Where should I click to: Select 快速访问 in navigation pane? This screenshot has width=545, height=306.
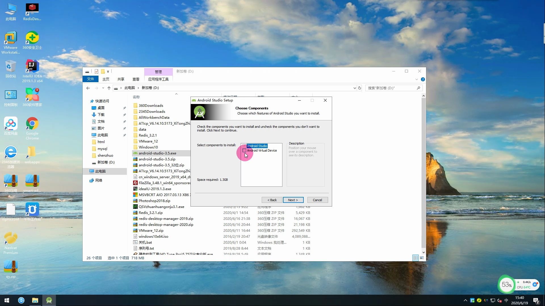(x=102, y=101)
